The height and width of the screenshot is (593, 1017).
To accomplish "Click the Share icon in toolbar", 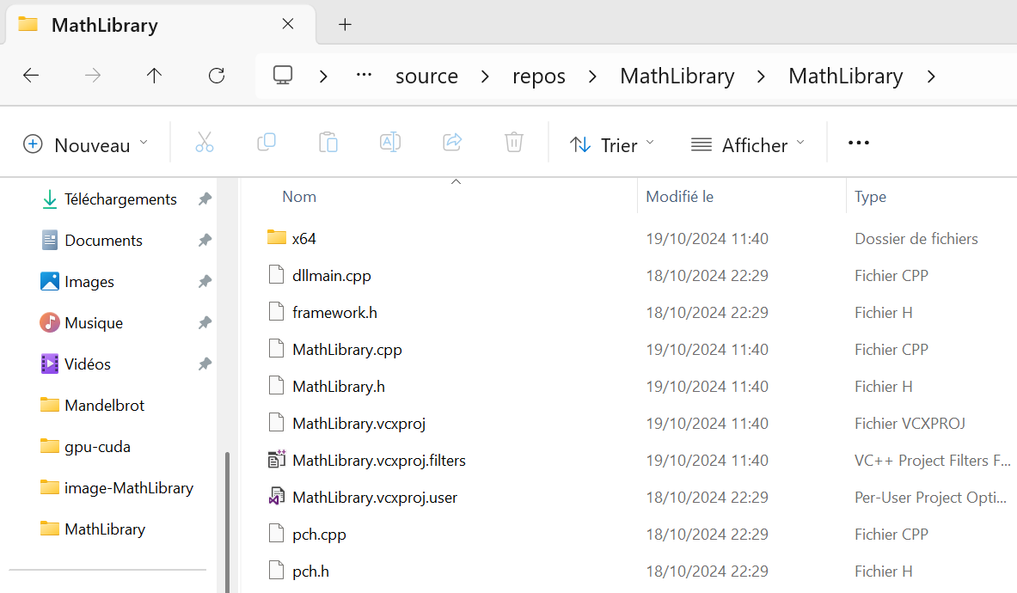I will [x=452, y=143].
